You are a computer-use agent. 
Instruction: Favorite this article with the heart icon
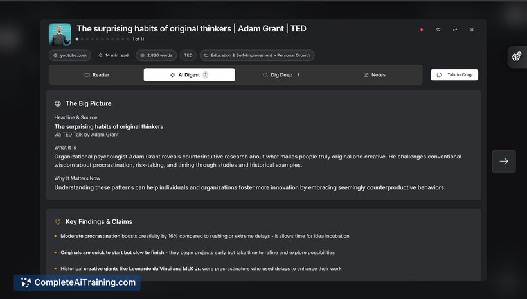tap(438, 30)
